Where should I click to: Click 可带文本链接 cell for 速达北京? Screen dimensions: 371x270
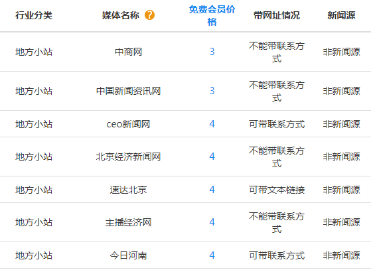pyautogui.click(x=277, y=190)
